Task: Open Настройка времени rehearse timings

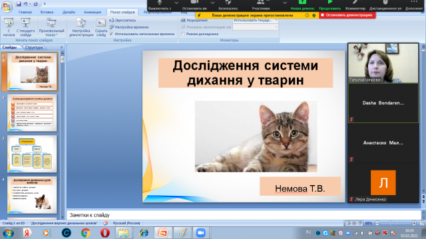Action: click(129, 27)
